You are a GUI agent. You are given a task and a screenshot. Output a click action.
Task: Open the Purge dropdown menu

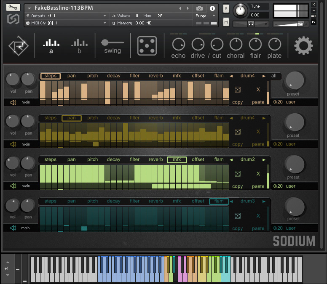pyautogui.click(x=206, y=16)
